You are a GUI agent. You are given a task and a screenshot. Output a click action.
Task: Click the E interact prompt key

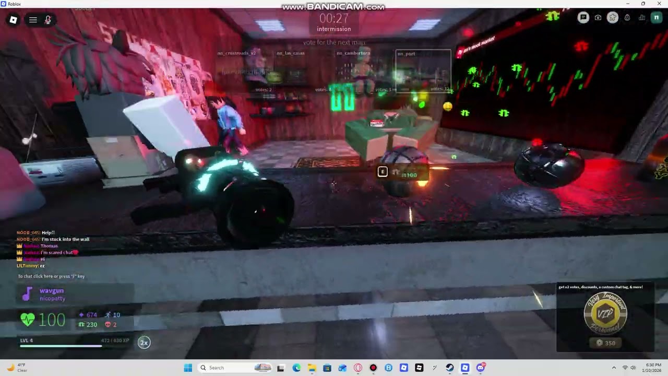click(x=383, y=172)
